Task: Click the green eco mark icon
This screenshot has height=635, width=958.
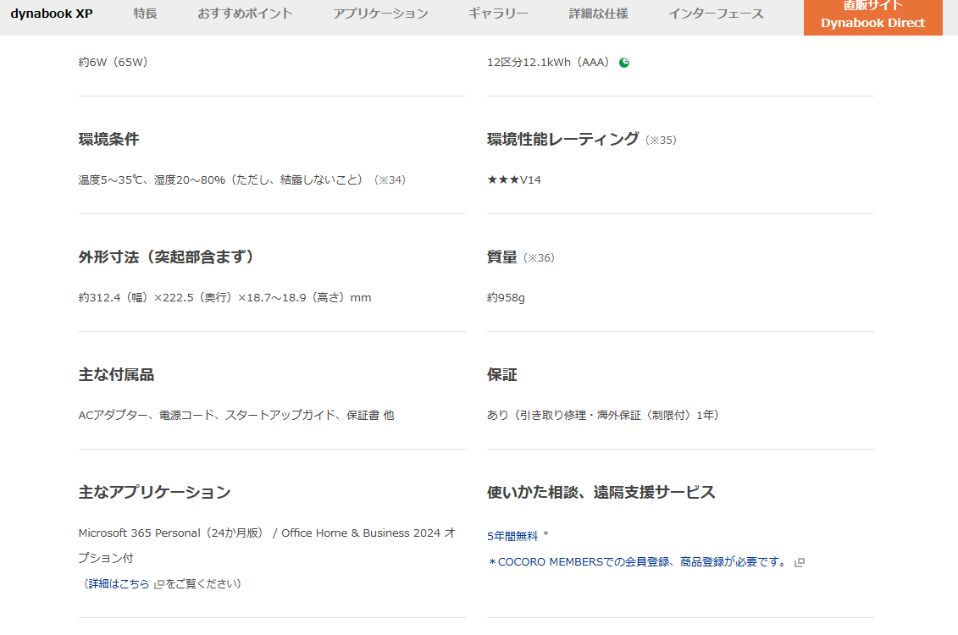Action: pos(623,63)
